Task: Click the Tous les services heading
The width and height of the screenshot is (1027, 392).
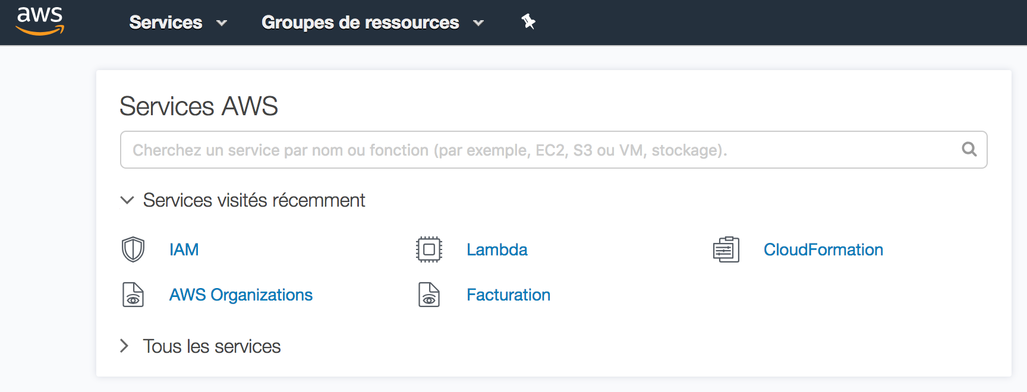Action: [x=212, y=346]
